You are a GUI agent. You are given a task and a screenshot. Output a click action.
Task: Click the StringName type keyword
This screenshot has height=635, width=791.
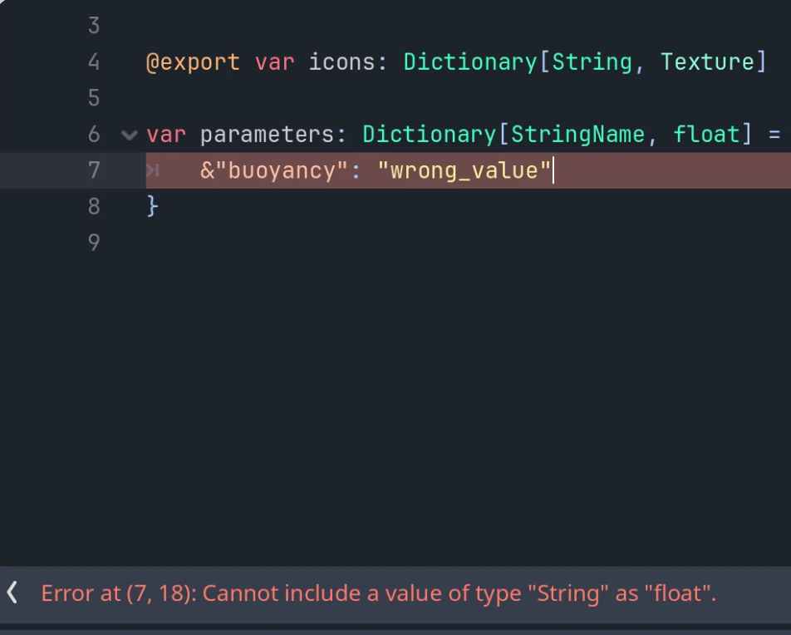(x=578, y=135)
